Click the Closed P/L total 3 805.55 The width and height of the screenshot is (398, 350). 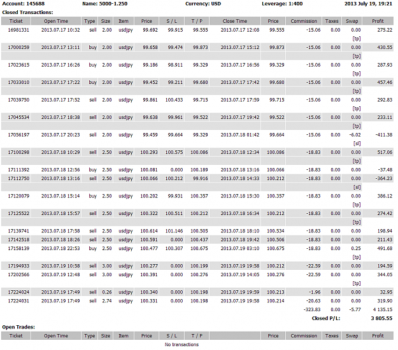pos(381,318)
